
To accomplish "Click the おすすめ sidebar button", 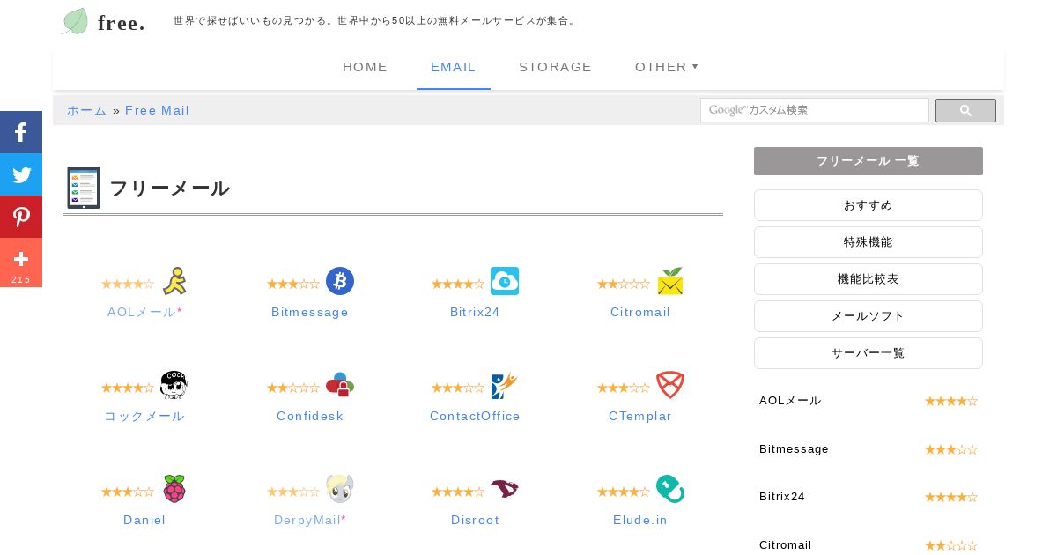I will (869, 205).
